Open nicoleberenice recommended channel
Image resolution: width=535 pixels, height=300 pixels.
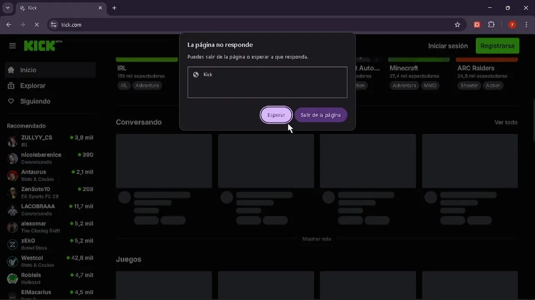pos(50,158)
